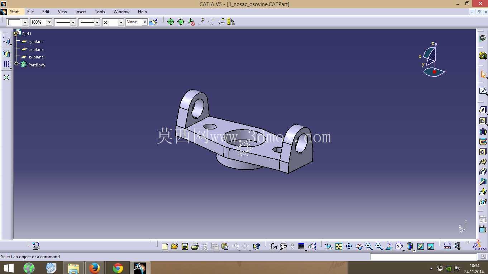Select PartBody in the specification tree
Screen dimensions: 488x274
click(x=37, y=65)
